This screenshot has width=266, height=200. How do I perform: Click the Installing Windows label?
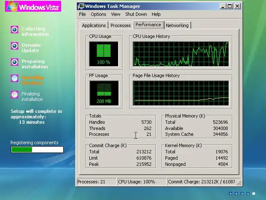coord(32,80)
